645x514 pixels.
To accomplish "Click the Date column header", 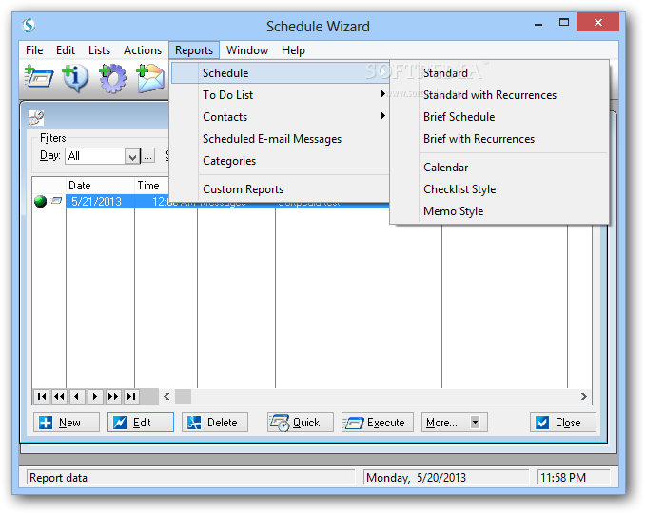I will (100, 186).
